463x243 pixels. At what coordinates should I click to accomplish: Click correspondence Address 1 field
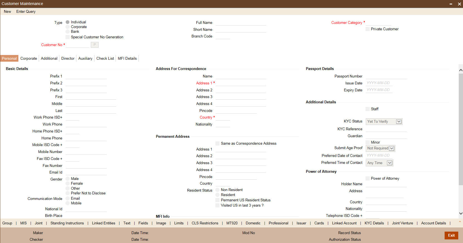click(x=241, y=83)
